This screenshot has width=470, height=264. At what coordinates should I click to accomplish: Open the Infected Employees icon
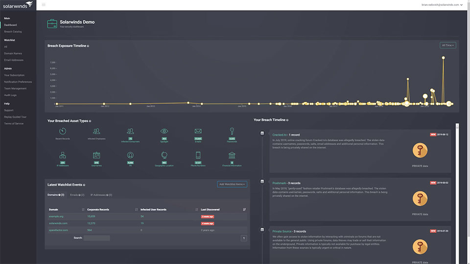(x=96, y=131)
